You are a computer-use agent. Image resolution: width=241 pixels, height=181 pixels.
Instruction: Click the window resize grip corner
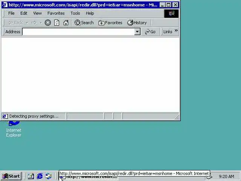point(177,117)
